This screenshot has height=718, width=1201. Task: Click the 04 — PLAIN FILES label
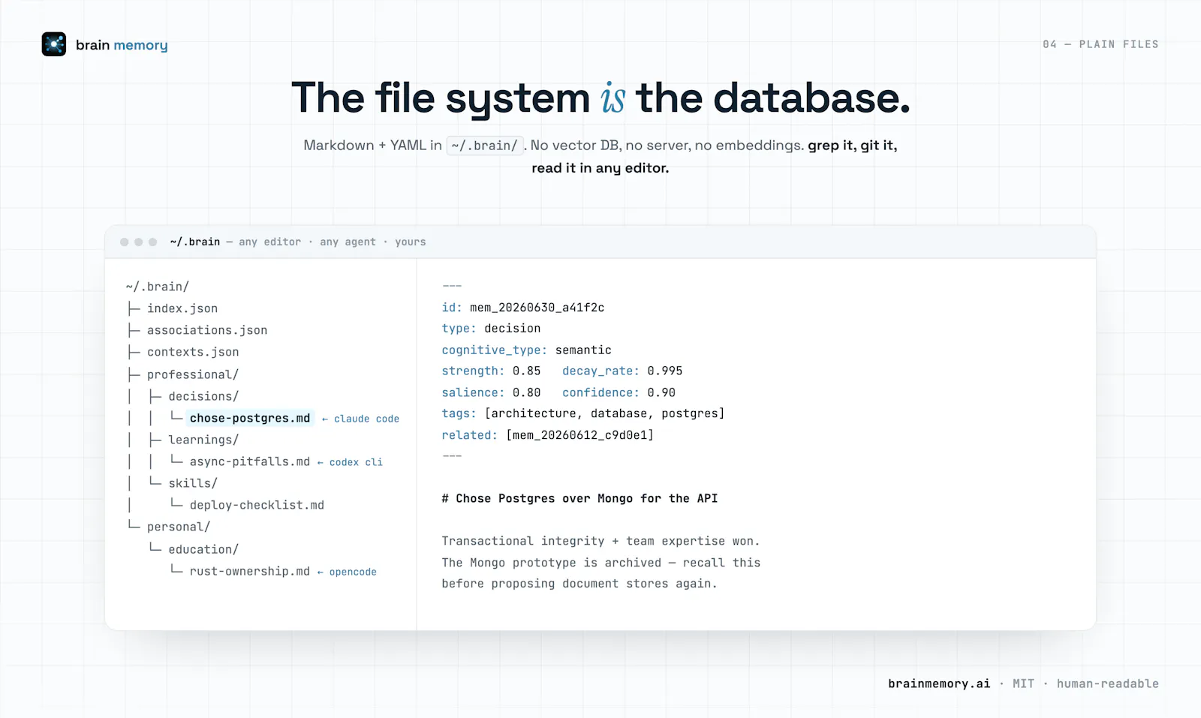coord(1100,44)
